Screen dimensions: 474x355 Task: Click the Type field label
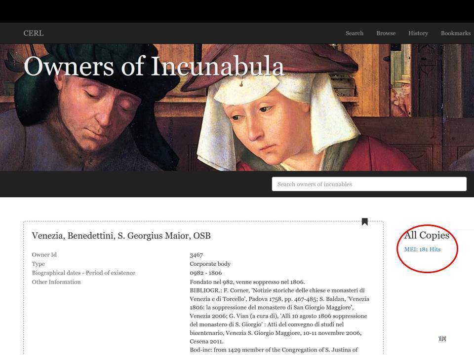pyautogui.click(x=39, y=264)
